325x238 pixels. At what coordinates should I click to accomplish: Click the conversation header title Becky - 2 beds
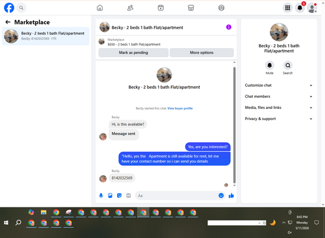click(x=147, y=27)
